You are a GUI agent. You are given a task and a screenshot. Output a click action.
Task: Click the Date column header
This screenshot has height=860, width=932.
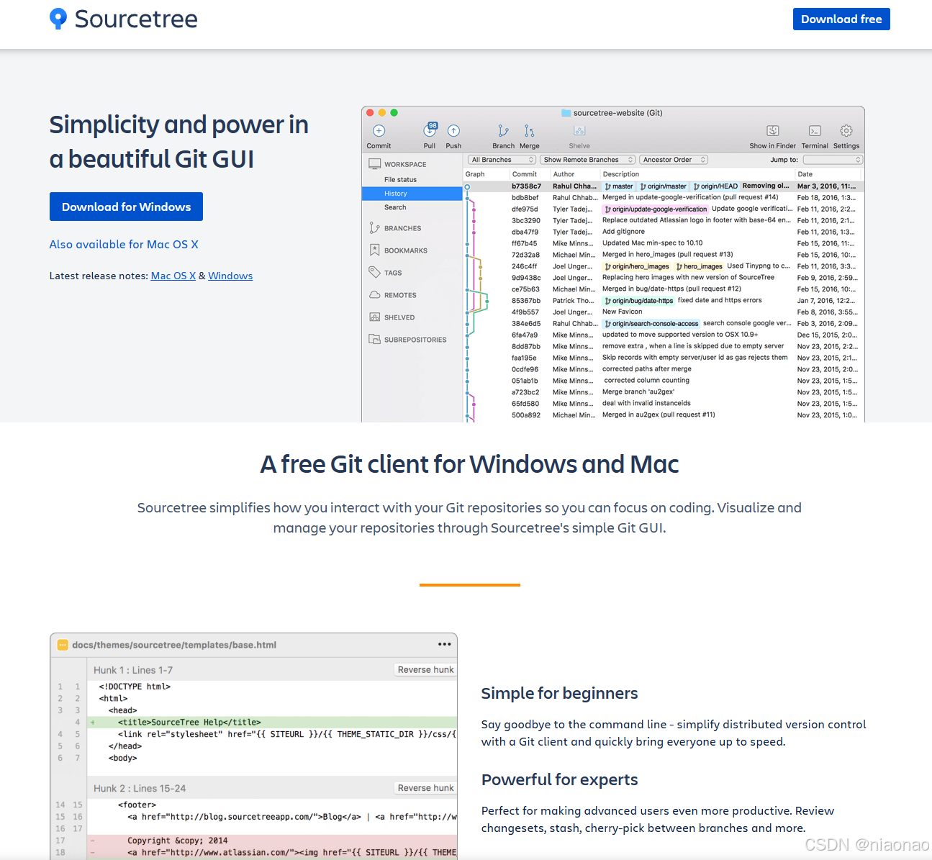pos(805,174)
